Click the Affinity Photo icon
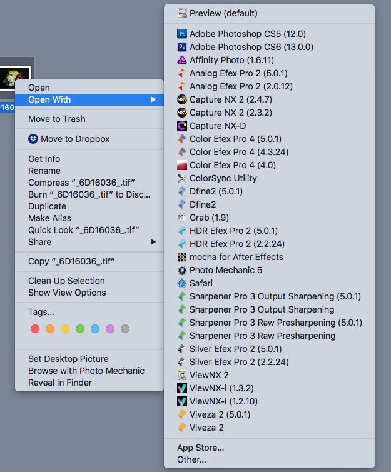Viewport: 391px width, 472px height. (182, 60)
